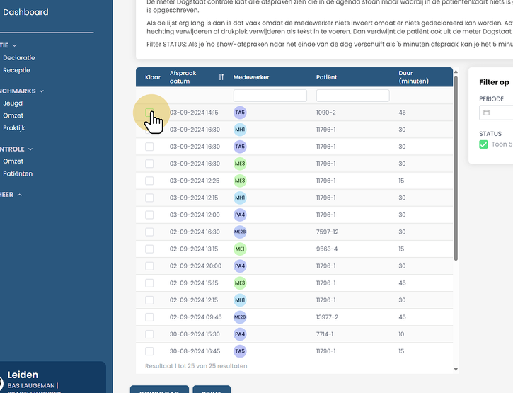Click patient number 9563-4
Screen dimensions: 513x393
pos(326,249)
